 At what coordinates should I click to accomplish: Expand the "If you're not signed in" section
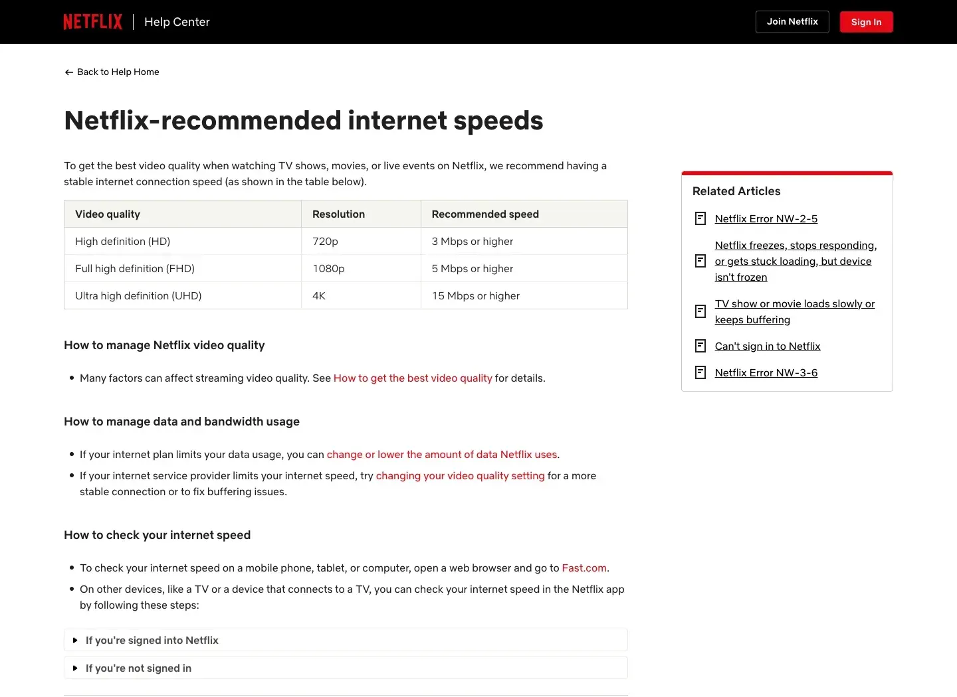pyautogui.click(x=346, y=668)
